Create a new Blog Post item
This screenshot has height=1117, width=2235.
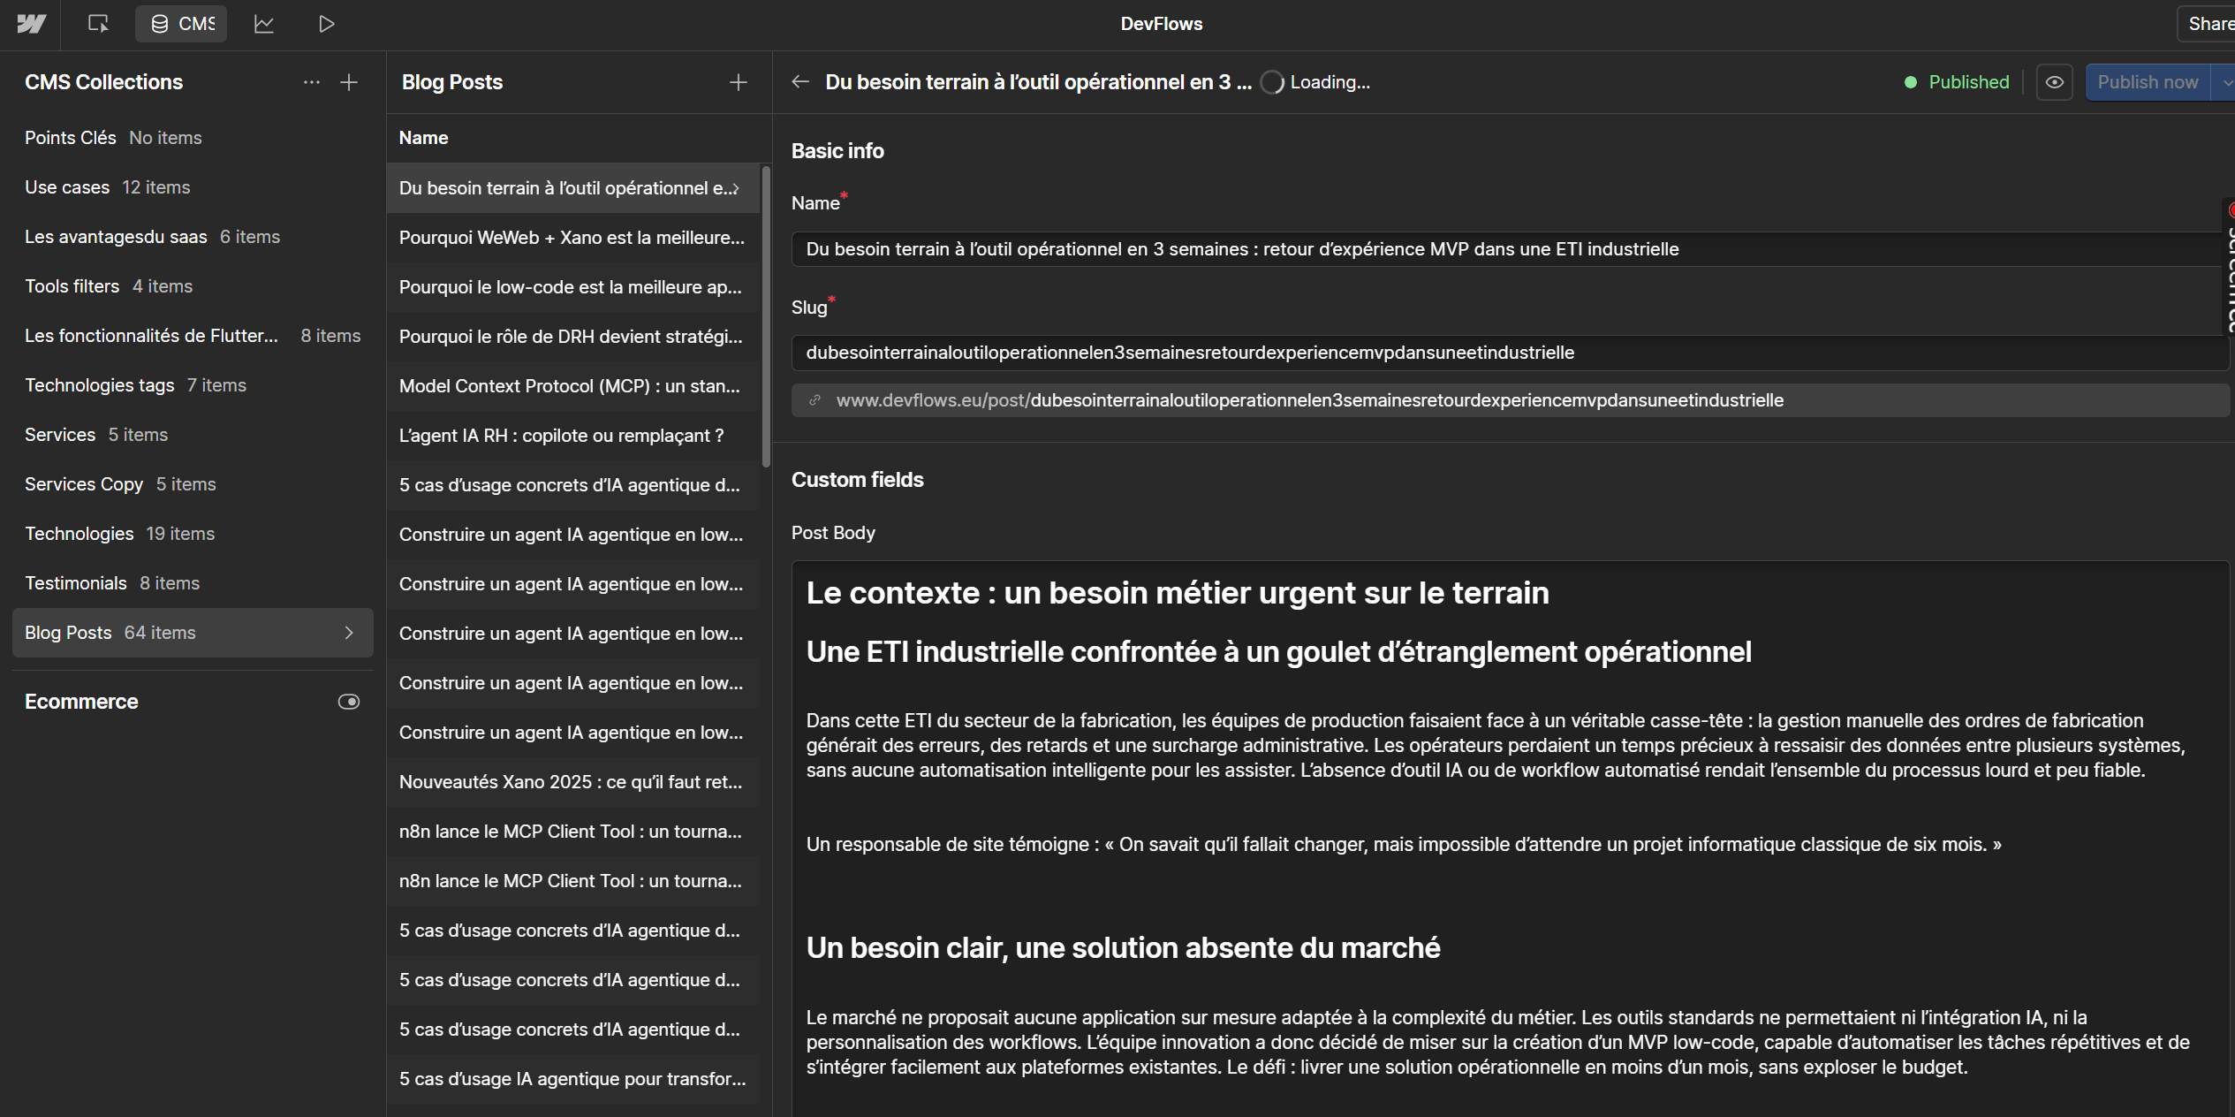[x=738, y=82]
